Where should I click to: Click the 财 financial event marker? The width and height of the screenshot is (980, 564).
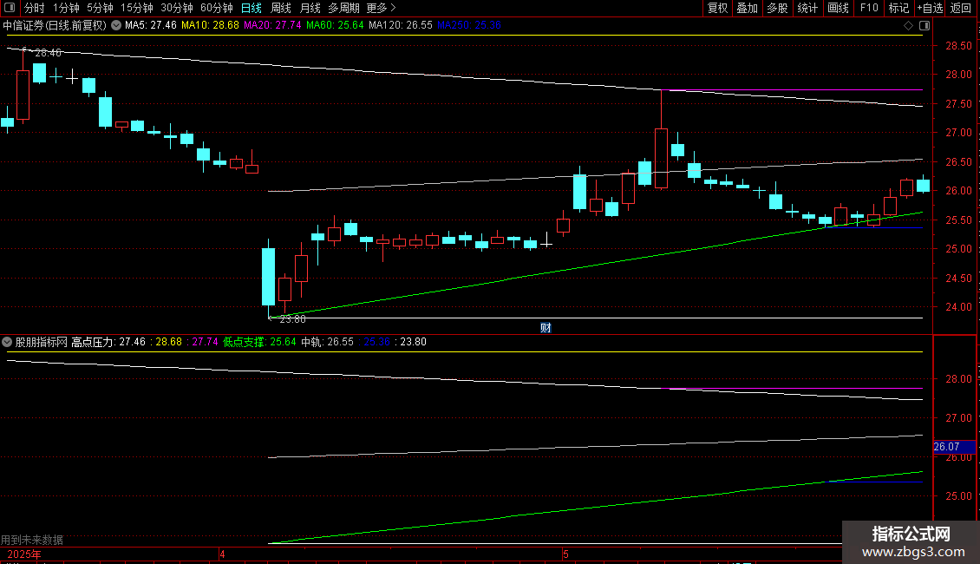pyautogui.click(x=546, y=328)
